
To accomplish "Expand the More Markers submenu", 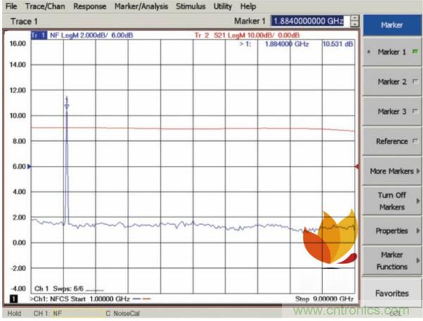I will tap(391, 171).
